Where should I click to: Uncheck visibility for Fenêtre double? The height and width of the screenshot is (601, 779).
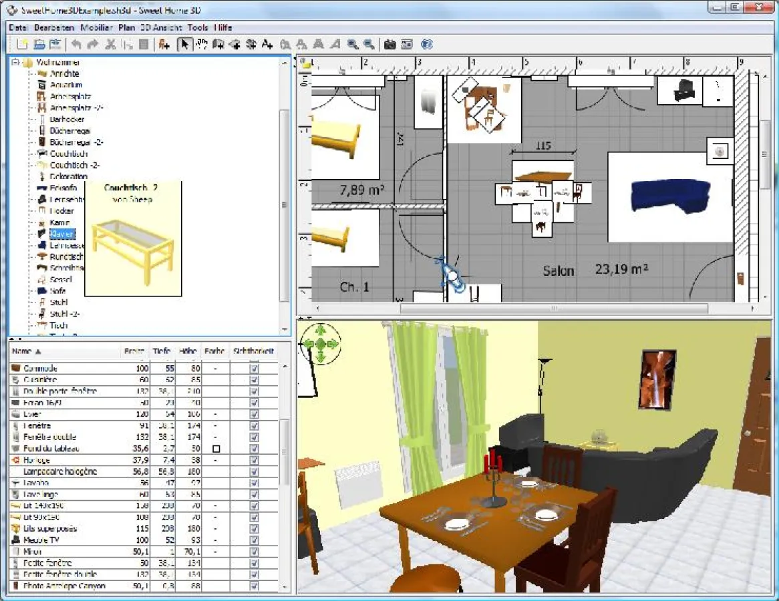(x=255, y=437)
